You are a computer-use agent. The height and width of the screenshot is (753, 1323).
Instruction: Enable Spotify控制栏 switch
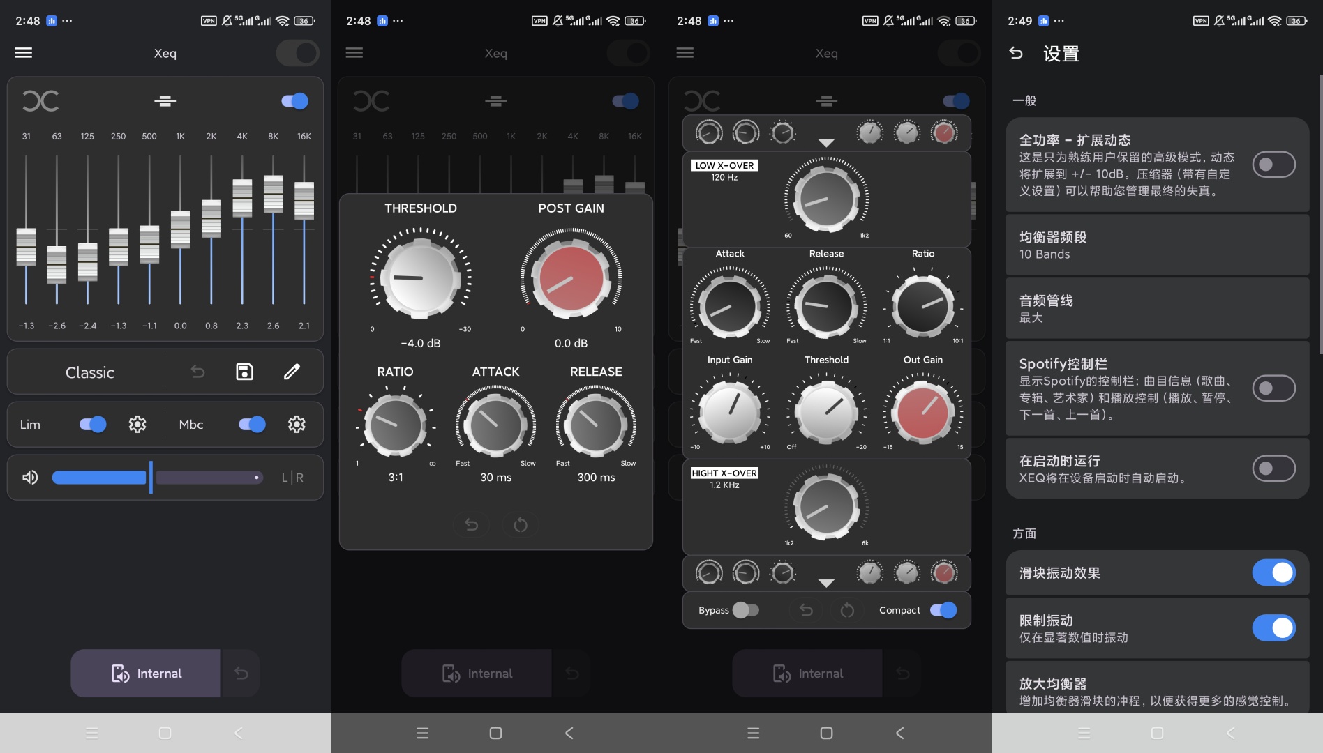click(x=1274, y=388)
